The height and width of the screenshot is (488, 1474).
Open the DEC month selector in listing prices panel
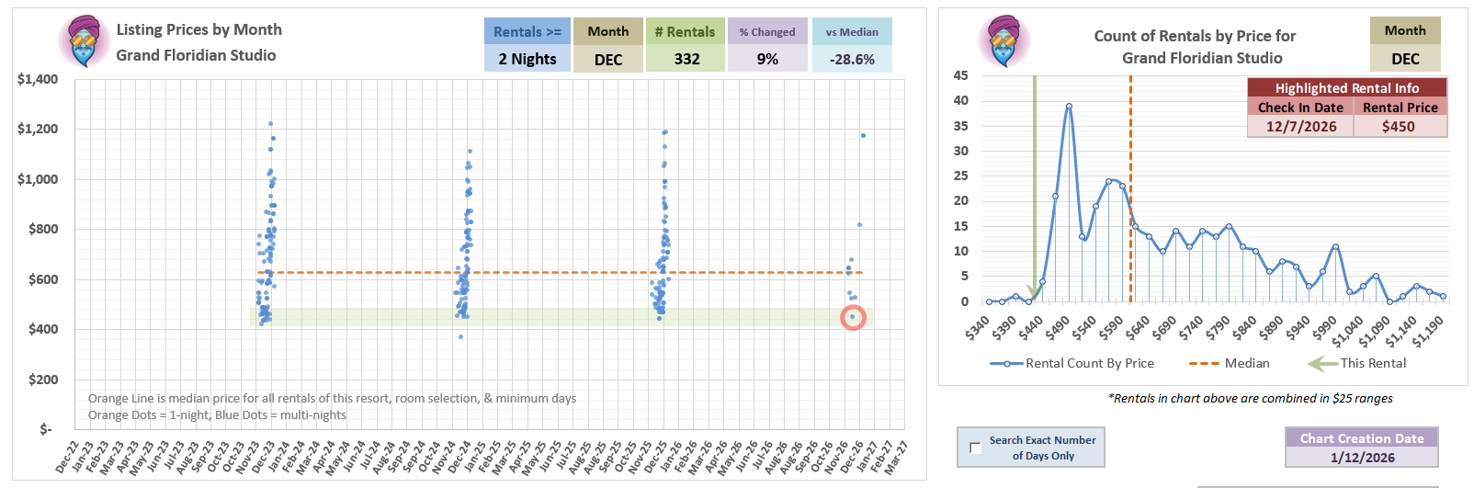[x=607, y=59]
